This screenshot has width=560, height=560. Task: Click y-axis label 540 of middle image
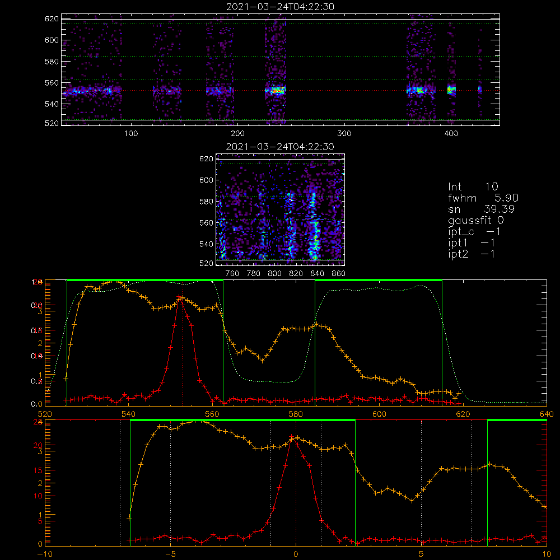(x=207, y=244)
